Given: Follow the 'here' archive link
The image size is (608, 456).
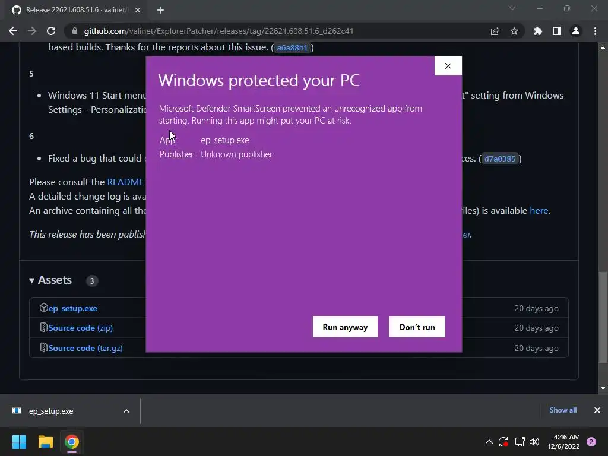Looking at the screenshot, I should click(x=539, y=211).
